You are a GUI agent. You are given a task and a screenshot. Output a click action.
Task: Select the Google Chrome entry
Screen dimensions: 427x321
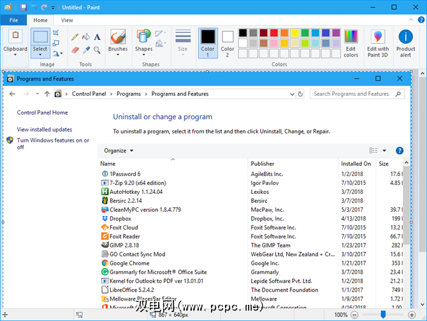pyautogui.click(x=129, y=263)
